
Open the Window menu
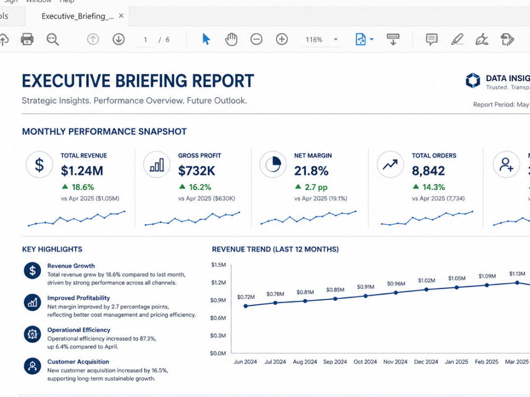tap(39, 2)
